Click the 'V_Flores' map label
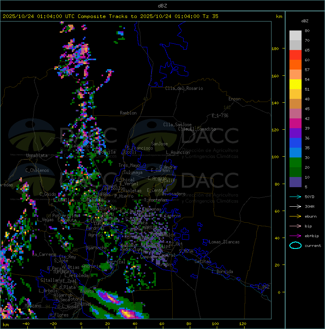Image resolution: width=325 pixels, height=329 pixels. tap(59, 315)
